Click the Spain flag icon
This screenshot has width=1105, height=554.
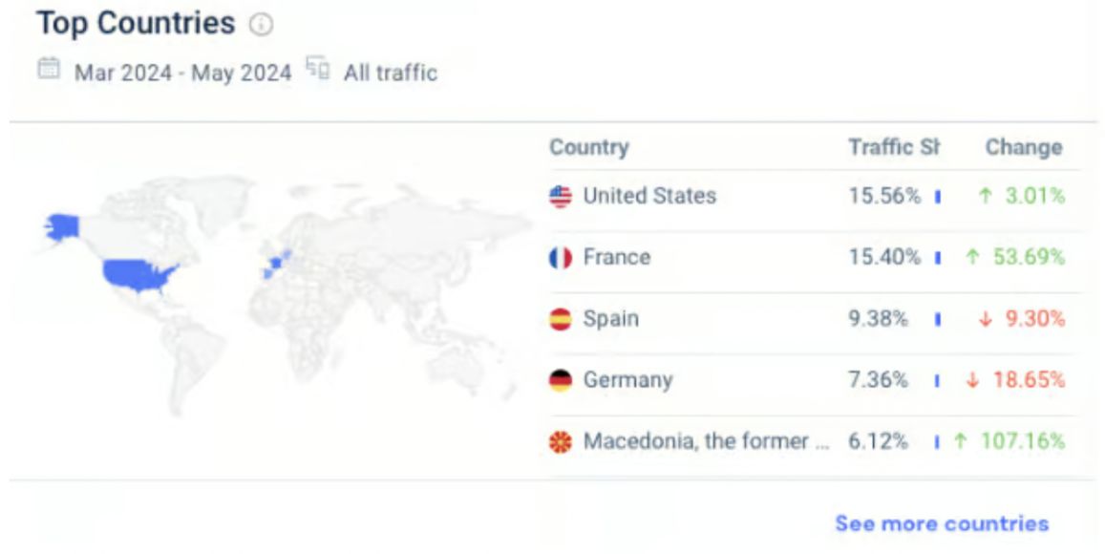(561, 319)
